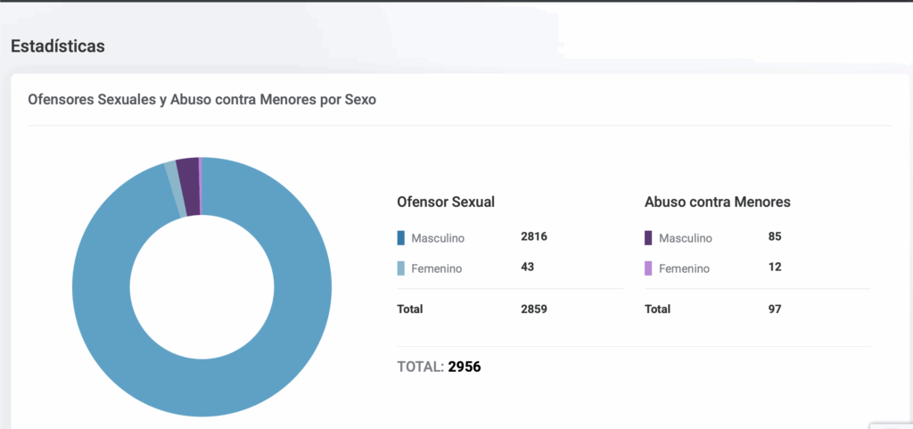The width and height of the screenshot is (913, 429).
Task: Click the grand TOTAL 2956 figure
Action: tap(464, 367)
